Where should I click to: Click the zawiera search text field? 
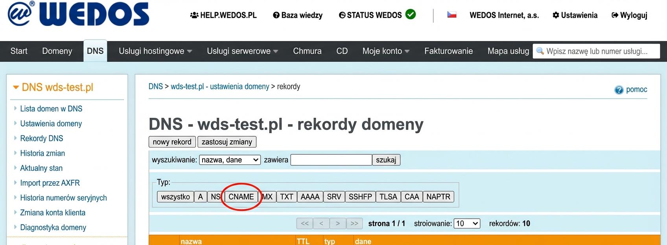(x=331, y=160)
